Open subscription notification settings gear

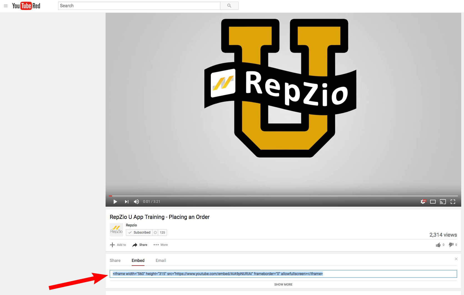coord(155,232)
